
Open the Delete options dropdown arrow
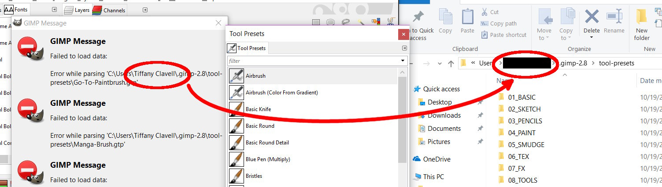(x=592, y=37)
